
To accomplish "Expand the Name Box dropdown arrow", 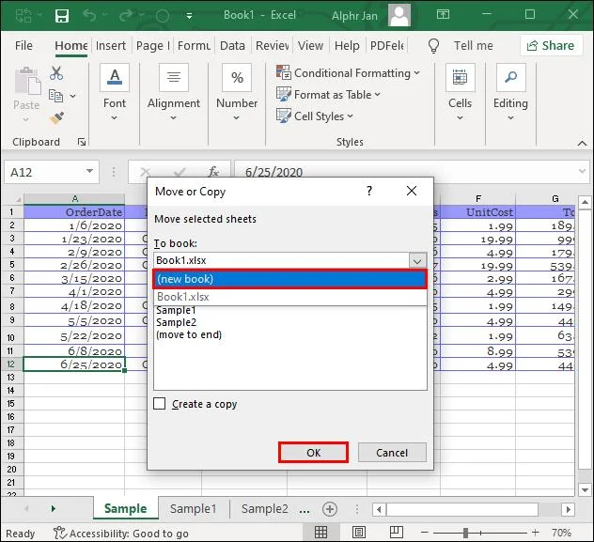I will [89, 171].
